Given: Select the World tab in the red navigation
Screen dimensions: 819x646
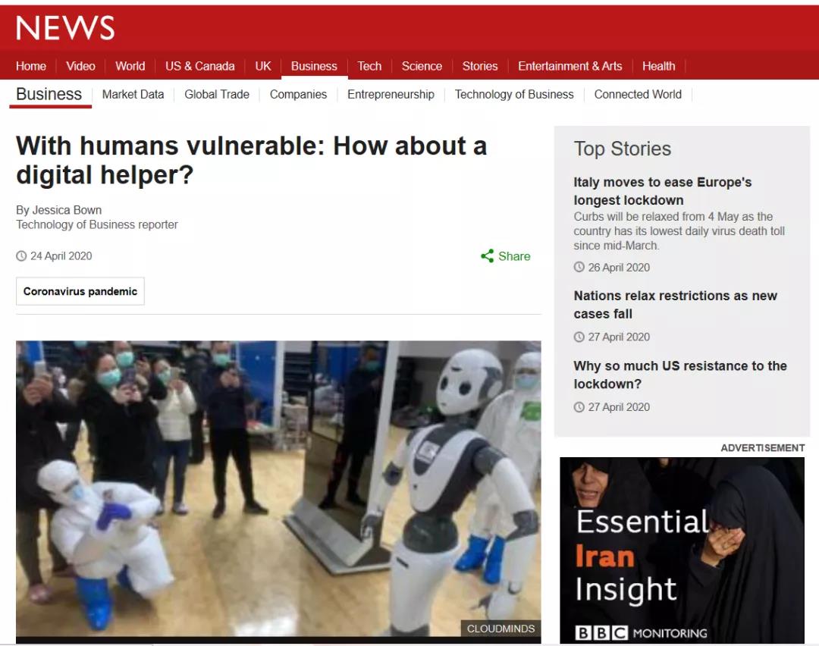Looking at the screenshot, I should 130,66.
